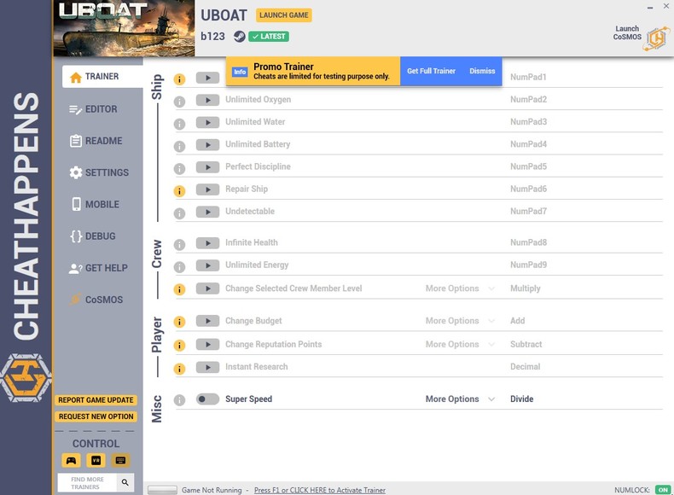Click the info icon for Instant Research
This screenshot has height=495, width=674.
point(179,369)
